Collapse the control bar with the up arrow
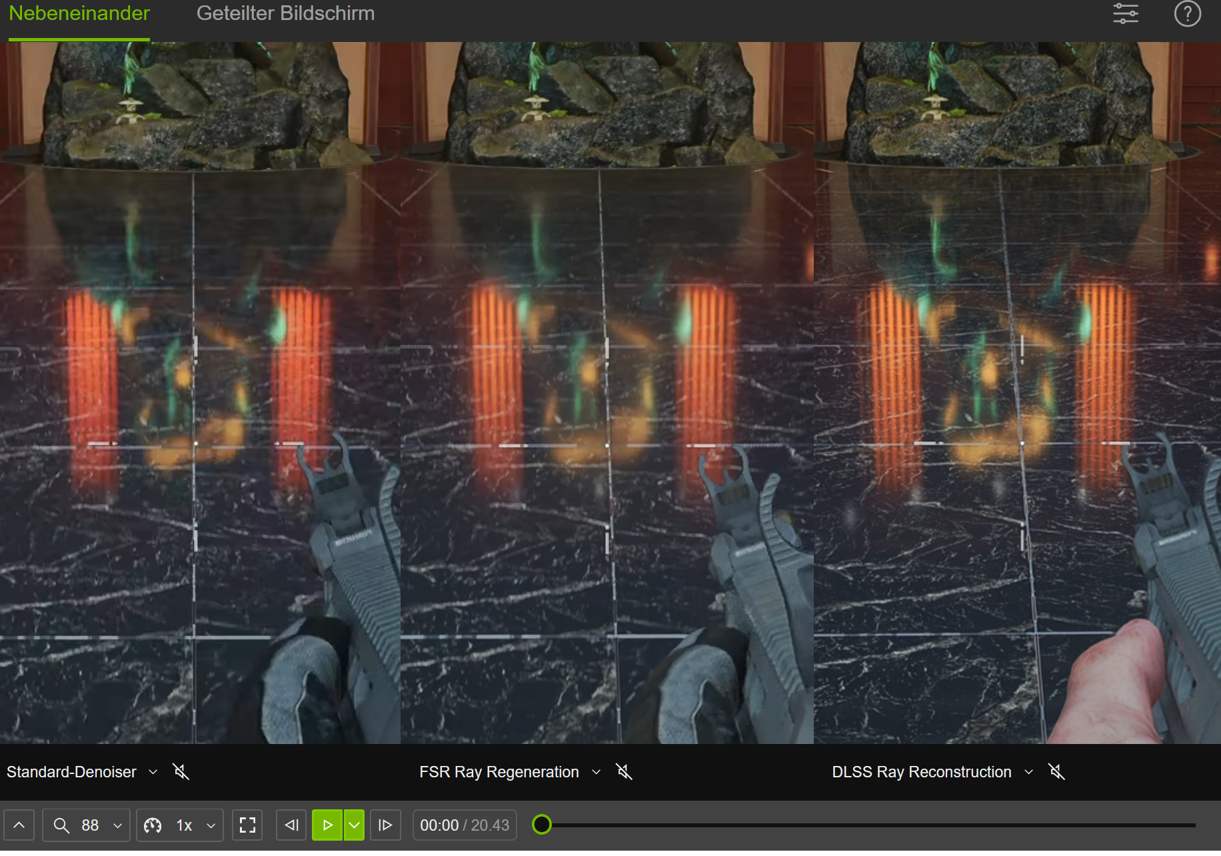 click(19, 825)
